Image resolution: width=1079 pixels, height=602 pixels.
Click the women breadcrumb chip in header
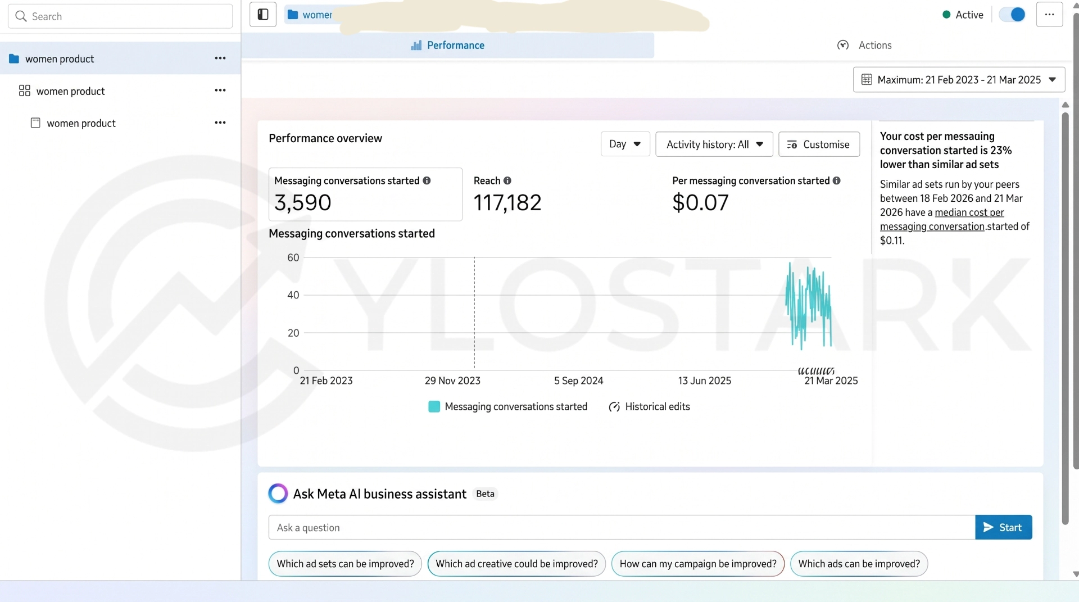click(x=310, y=15)
